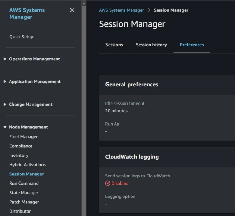Close the AWS Systems Manager navigation panel

72,10
